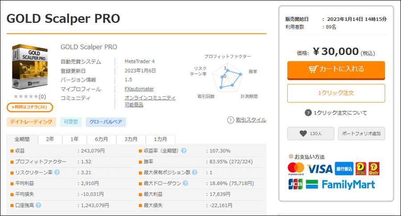Click the VISA payment logo
The height and width of the screenshot is (216, 401).
click(x=319, y=169)
